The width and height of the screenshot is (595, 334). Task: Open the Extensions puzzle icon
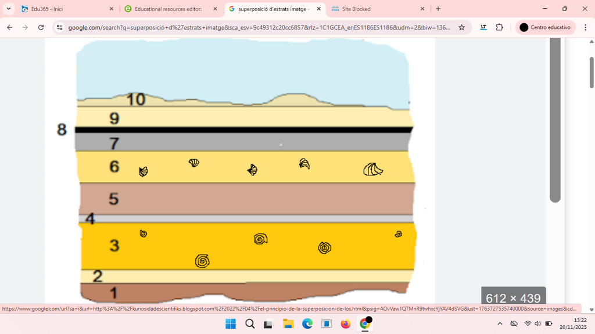coord(499,27)
